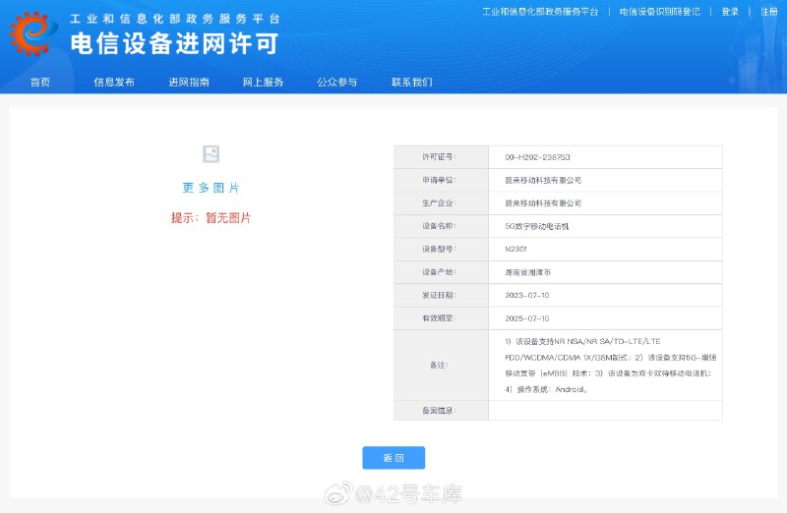Select the 5G数字移动电话机 value
This screenshot has width=787, height=513.
tap(536, 227)
